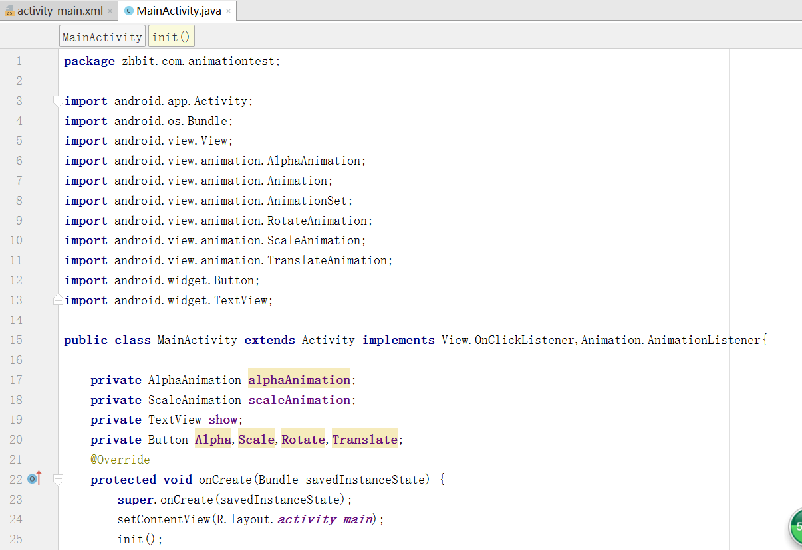Image resolution: width=802 pixels, height=550 pixels.
Task: Click the highlighted Rotate variable
Action: tap(303, 440)
